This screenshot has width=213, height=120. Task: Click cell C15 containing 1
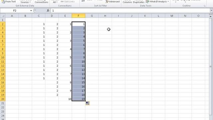click(39, 78)
